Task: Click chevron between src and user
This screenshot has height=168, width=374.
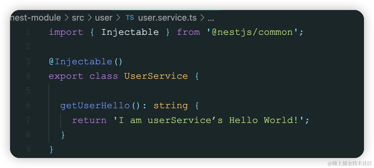Action: point(89,18)
